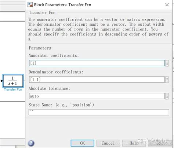Open the Denominator coefficients three-dot options menu
This screenshot has width=174, height=148.
click(167, 80)
